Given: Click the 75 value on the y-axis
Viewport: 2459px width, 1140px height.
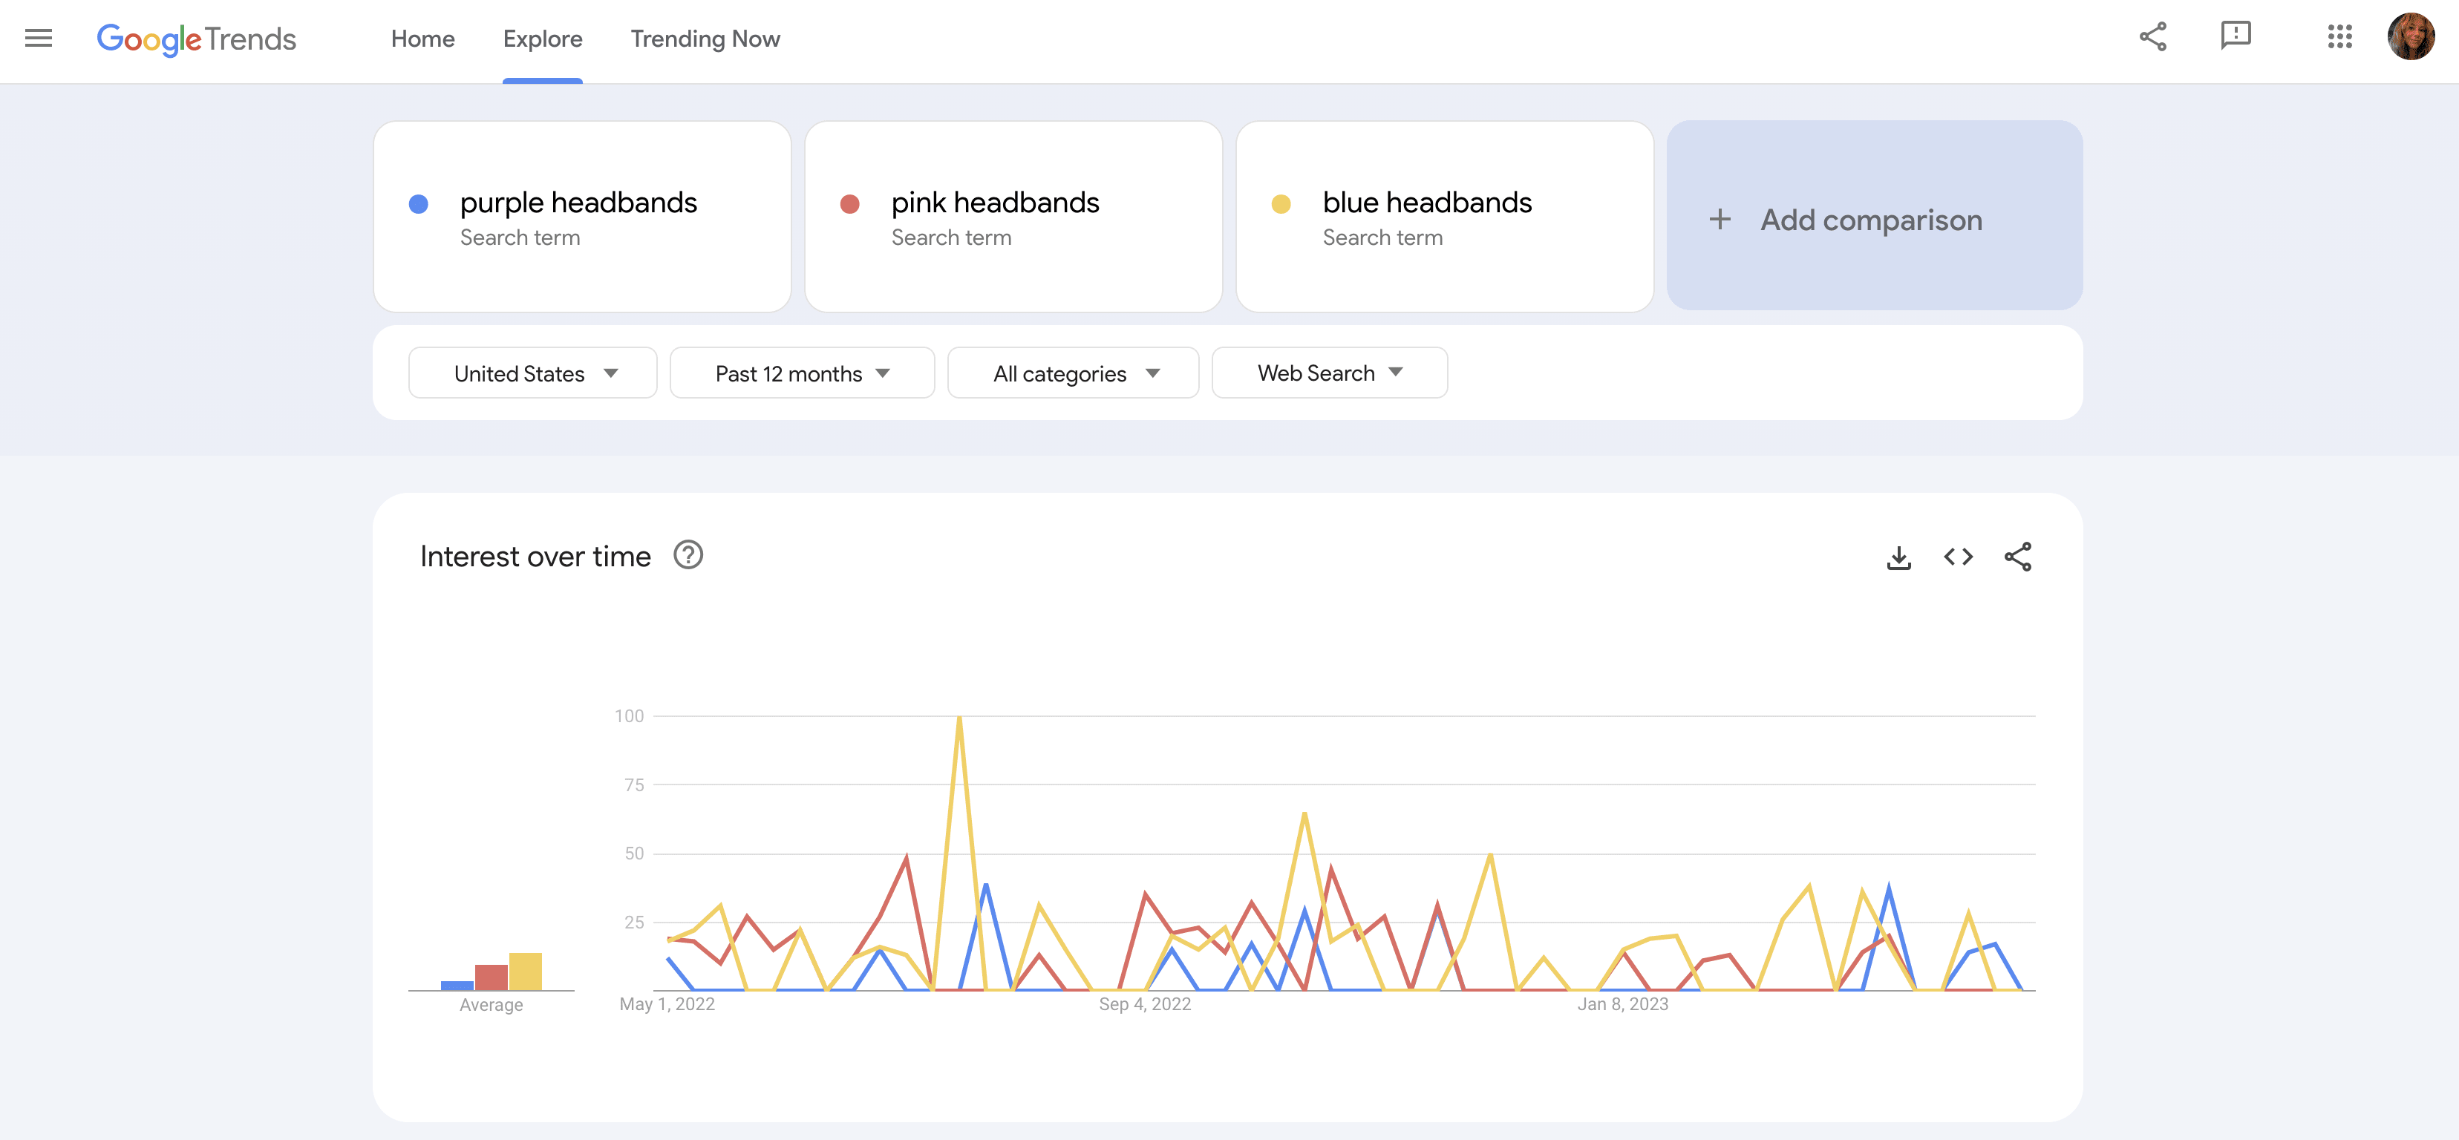Looking at the screenshot, I should tap(634, 784).
